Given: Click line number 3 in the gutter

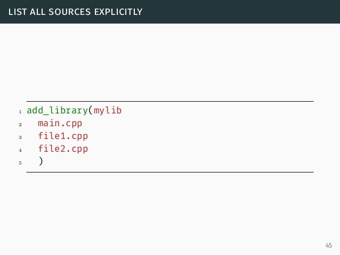Looking at the screenshot, I should 20,138.
